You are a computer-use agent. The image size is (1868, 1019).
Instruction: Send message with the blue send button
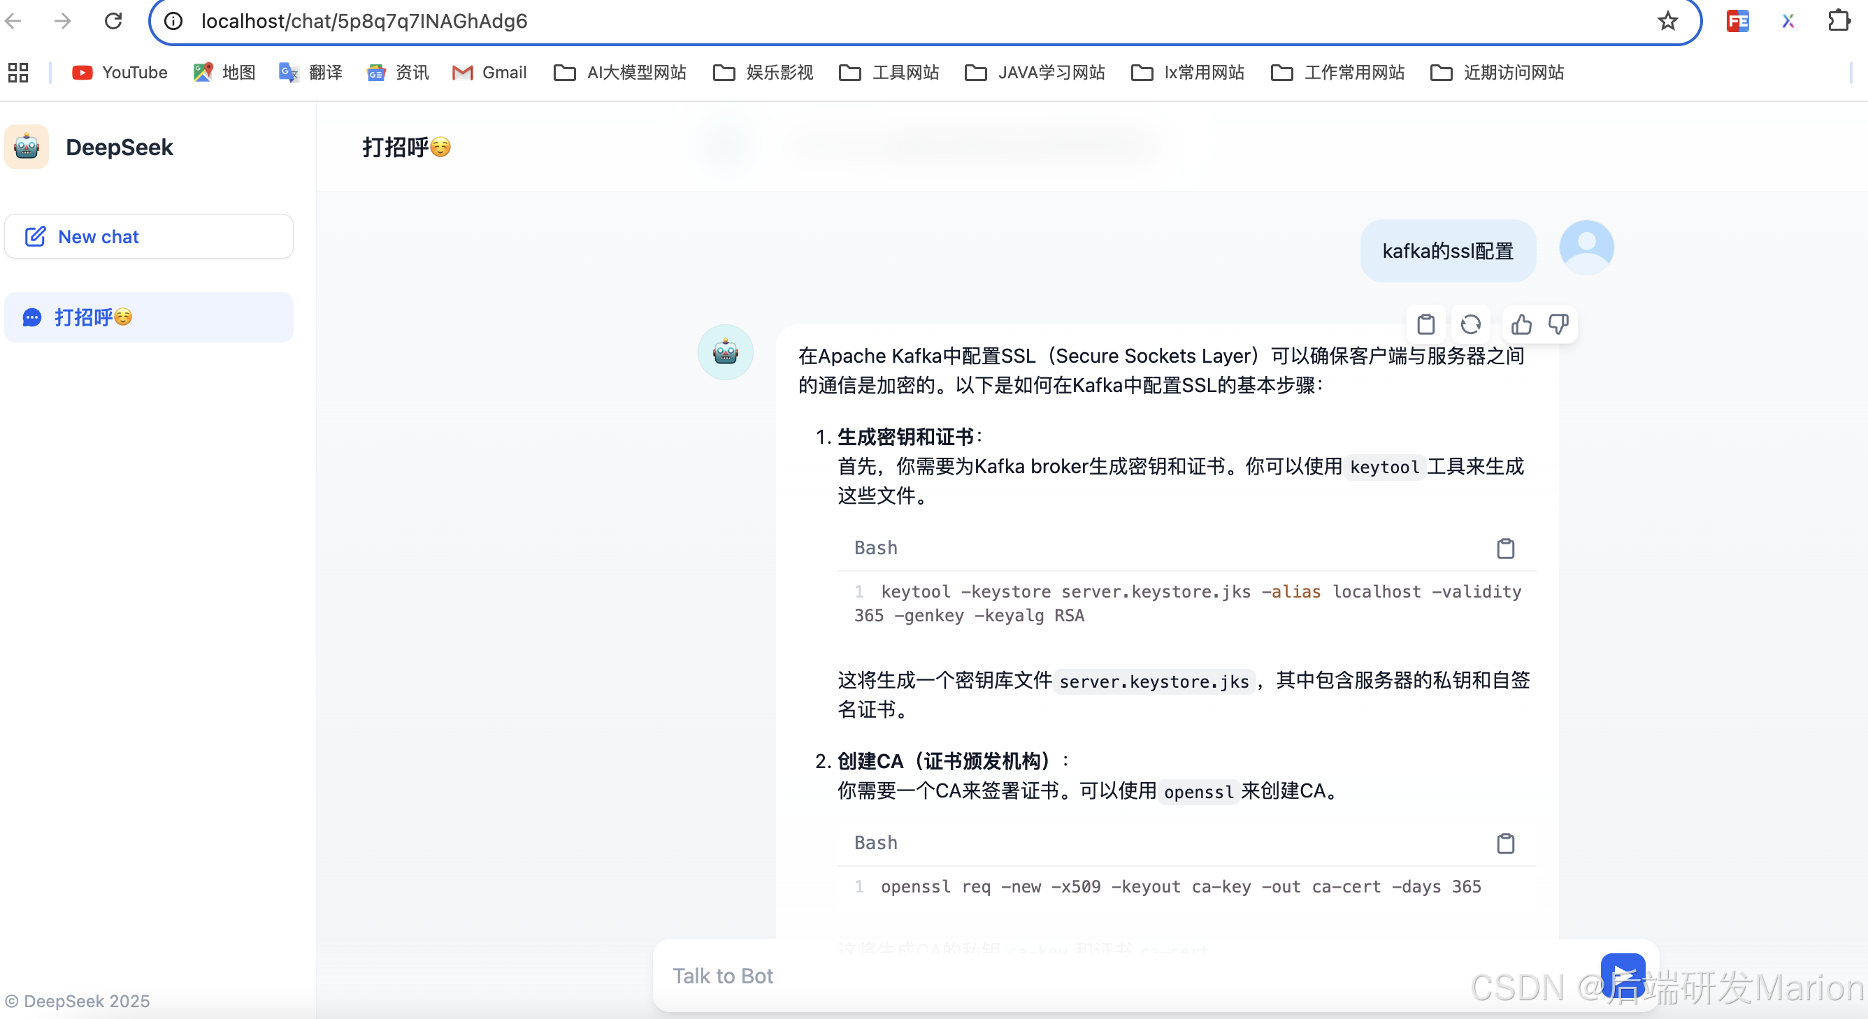[1622, 975]
